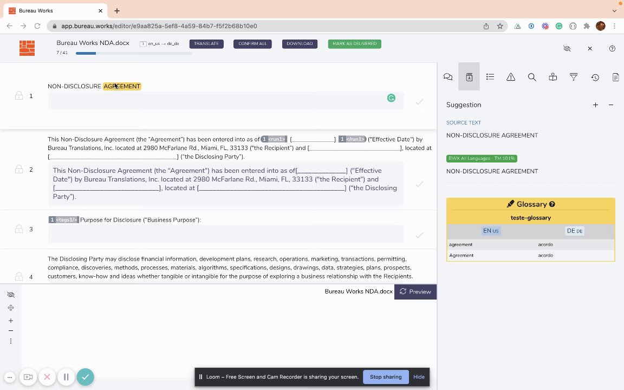Open the Chrome three-dot menu
Screen dimensions: 624x390
point(614,26)
